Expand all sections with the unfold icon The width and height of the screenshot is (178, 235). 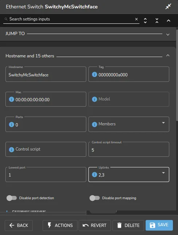coord(145,20)
